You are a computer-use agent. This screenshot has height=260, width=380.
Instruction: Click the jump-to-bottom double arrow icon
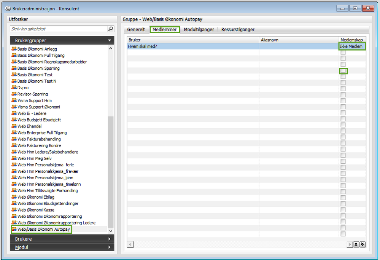coord(362,244)
